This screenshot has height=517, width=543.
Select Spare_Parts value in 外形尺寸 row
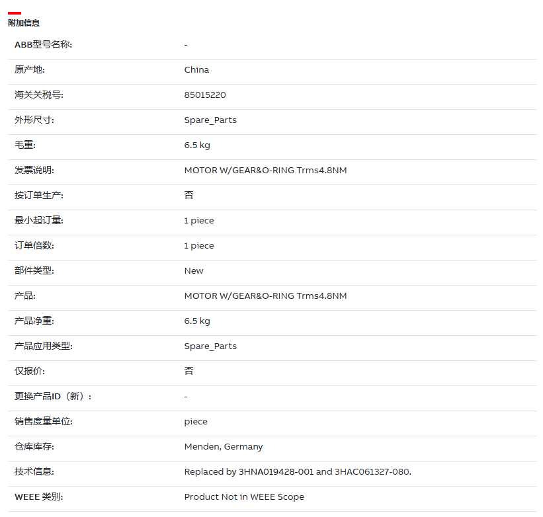210,120
